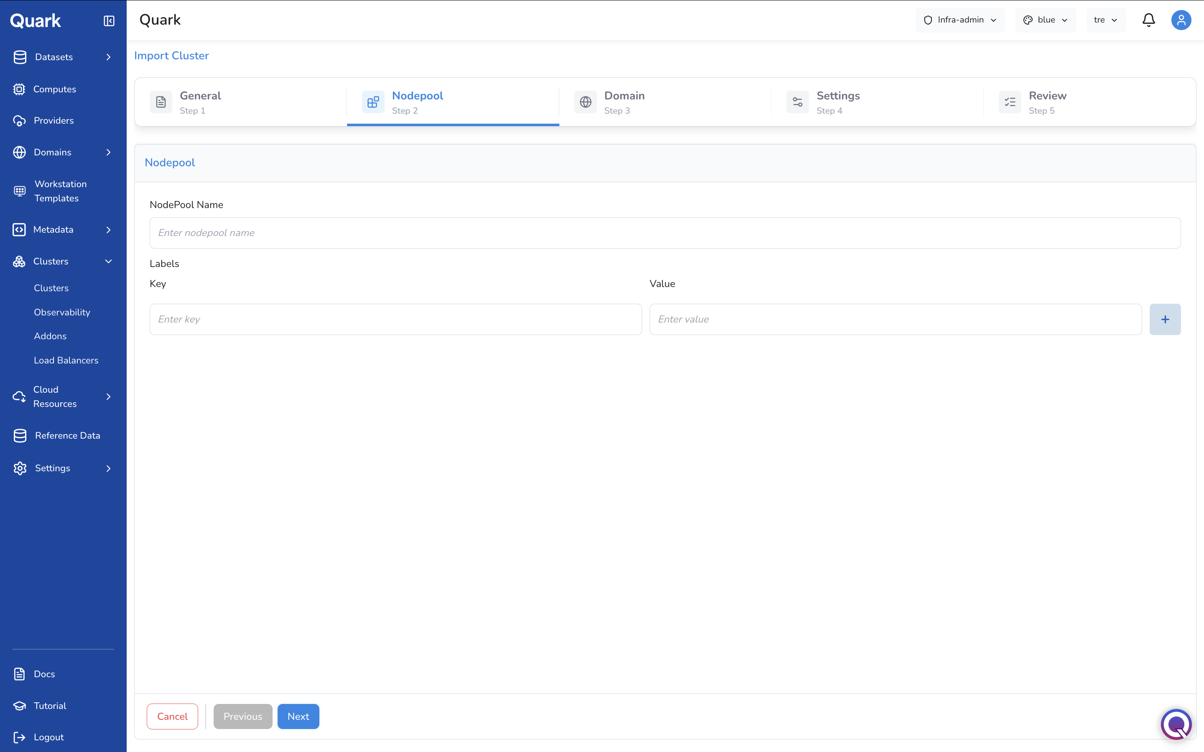Expand the sidebar Settings chevron
This screenshot has height=752, width=1204.
108,468
